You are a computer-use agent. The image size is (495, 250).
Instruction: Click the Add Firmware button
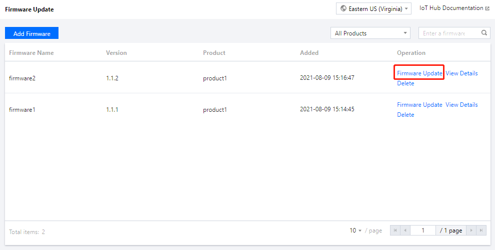31,33
